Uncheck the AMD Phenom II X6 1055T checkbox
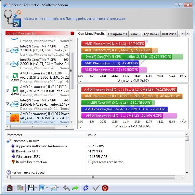195x195 pixels. point(7,91)
